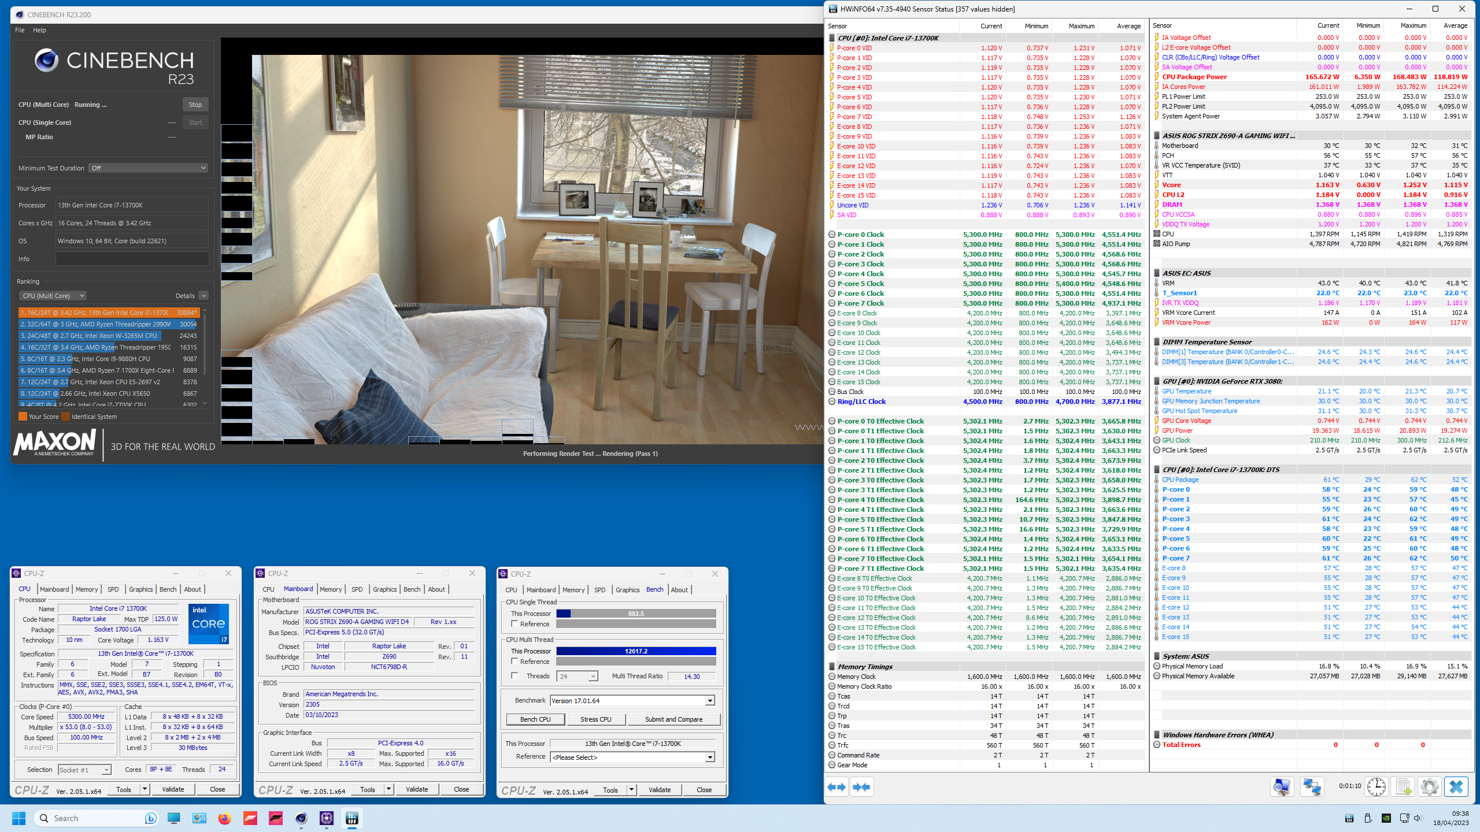1480x832 pixels.
Task: Open Reference Please Select dropdown
Action: coord(632,757)
